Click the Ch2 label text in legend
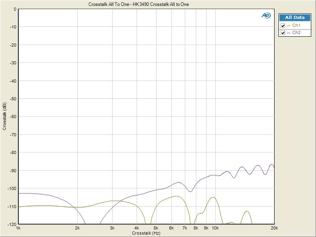This screenshot has height=237, width=316. (296, 33)
